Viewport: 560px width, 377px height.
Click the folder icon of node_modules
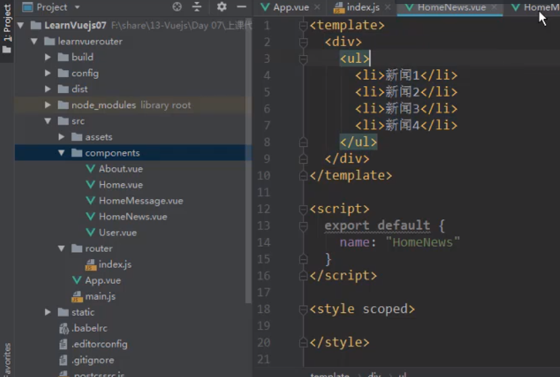click(x=63, y=105)
